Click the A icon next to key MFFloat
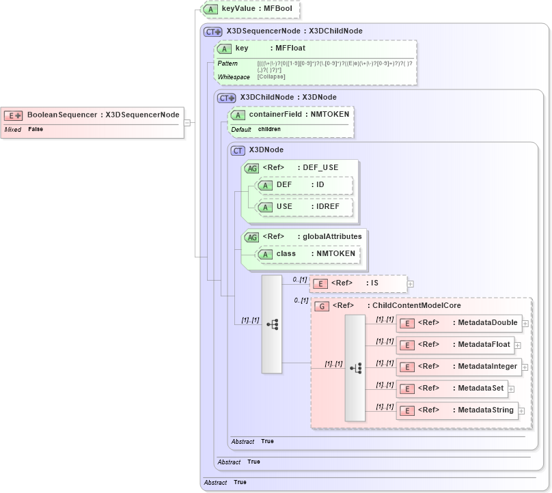 pyautogui.click(x=224, y=49)
